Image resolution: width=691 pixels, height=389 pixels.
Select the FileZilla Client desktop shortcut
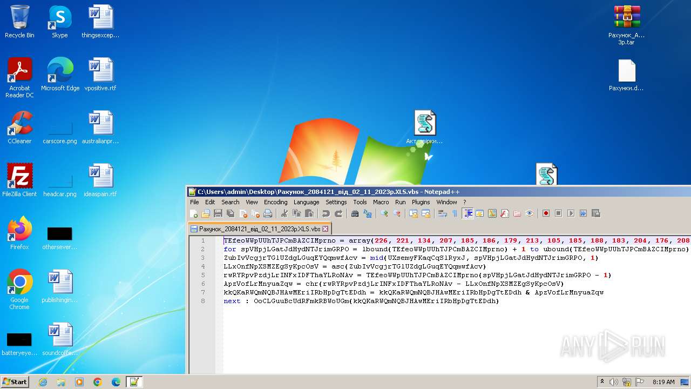[19, 180]
